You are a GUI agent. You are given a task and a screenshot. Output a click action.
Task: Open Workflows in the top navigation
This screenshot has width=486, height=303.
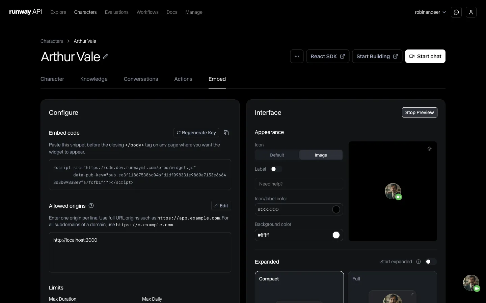tap(147, 12)
